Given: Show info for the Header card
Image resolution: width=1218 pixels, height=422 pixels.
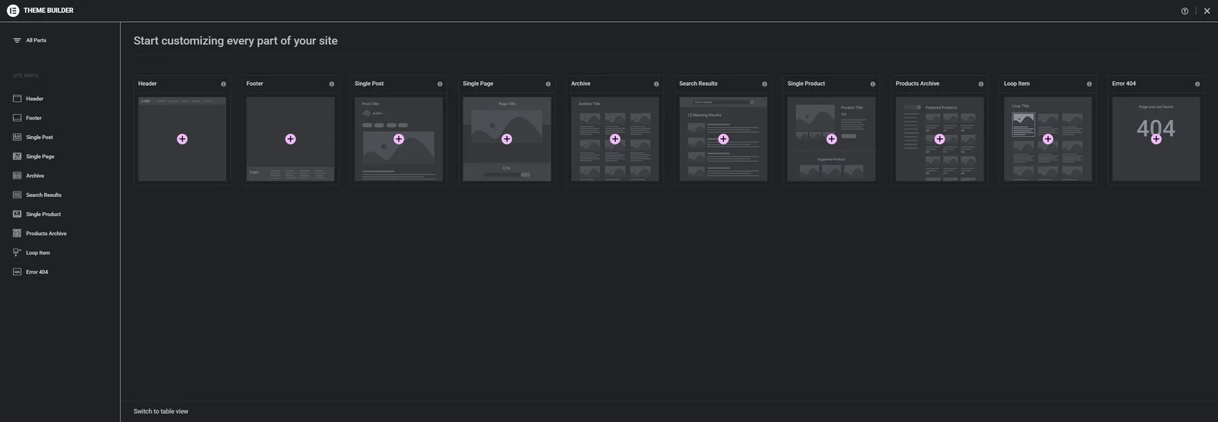Looking at the screenshot, I should tap(223, 84).
